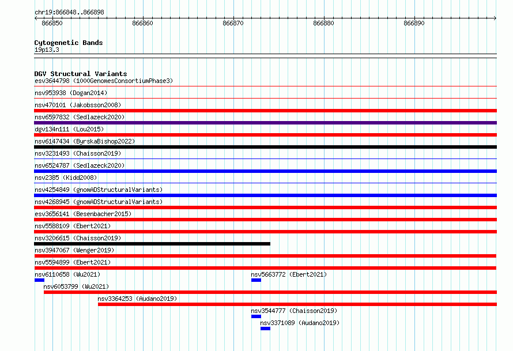Image resolution: width=513 pixels, height=351 pixels.
Task: Click the right arrow end of the ruler
Action: [495, 18]
